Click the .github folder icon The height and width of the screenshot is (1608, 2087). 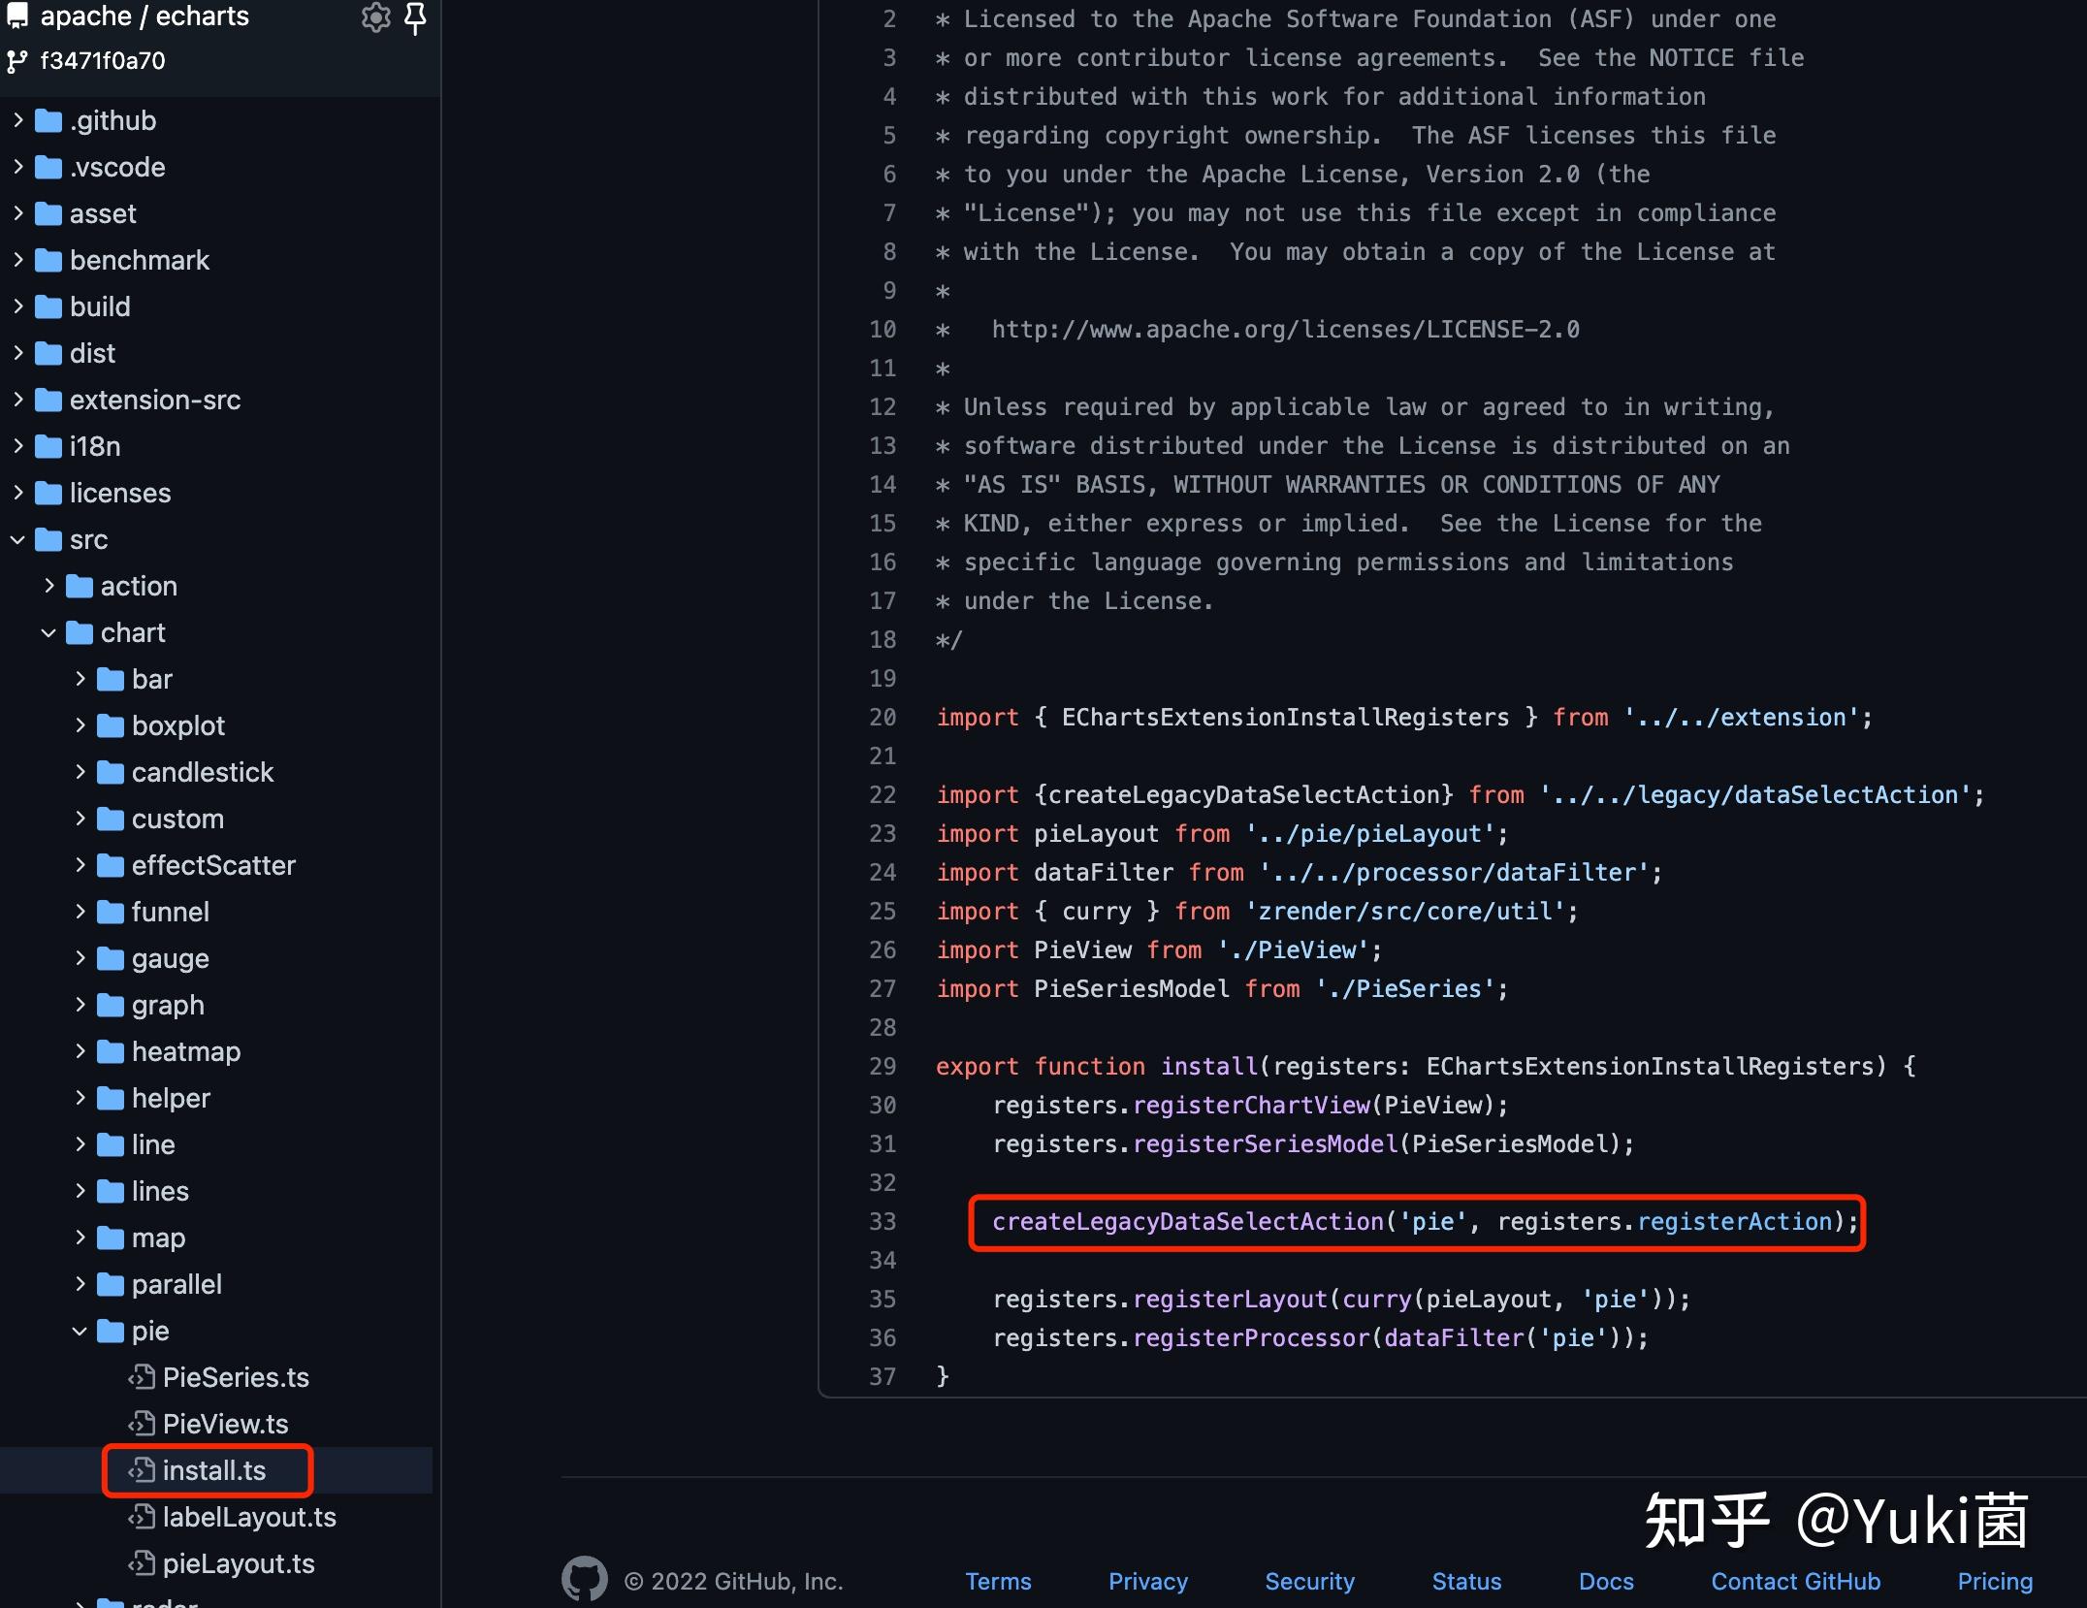(x=48, y=120)
